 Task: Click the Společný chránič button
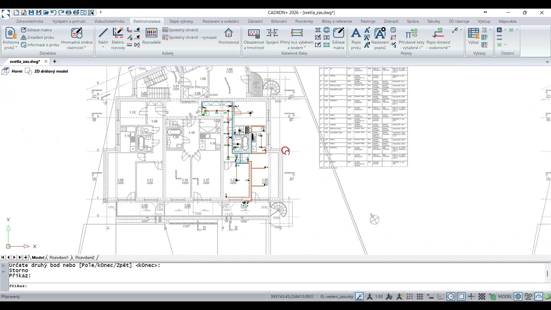coord(180,30)
